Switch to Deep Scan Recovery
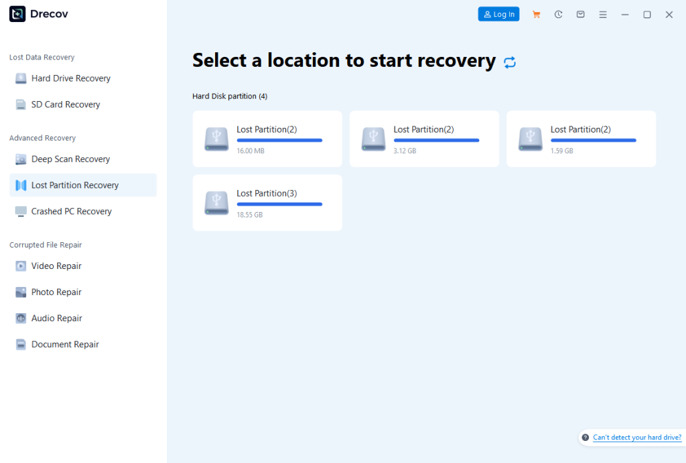Viewport: 686px width, 463px height. pyautogui.click(x=70, y=159)
